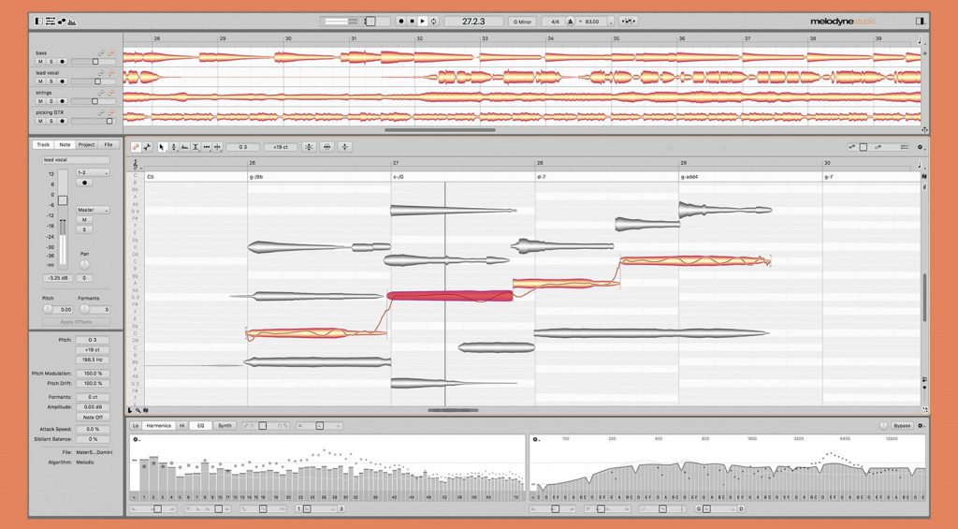Select the formant tool

coord(184,147)
